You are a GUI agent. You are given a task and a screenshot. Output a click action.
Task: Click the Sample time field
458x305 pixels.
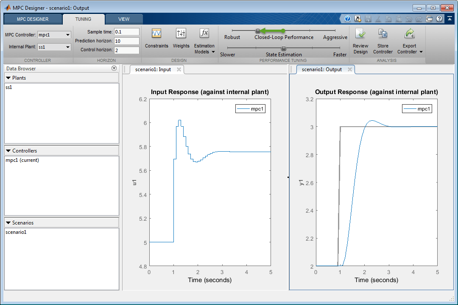(127, 32)
